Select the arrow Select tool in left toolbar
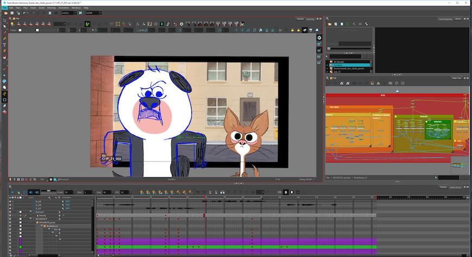The width and height of the screenshot is (472, 257). 4,27
